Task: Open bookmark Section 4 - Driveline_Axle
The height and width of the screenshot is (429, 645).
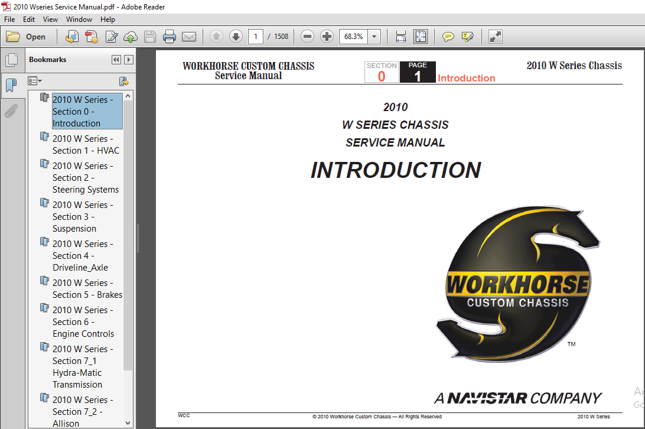Action: click(83, 256)
